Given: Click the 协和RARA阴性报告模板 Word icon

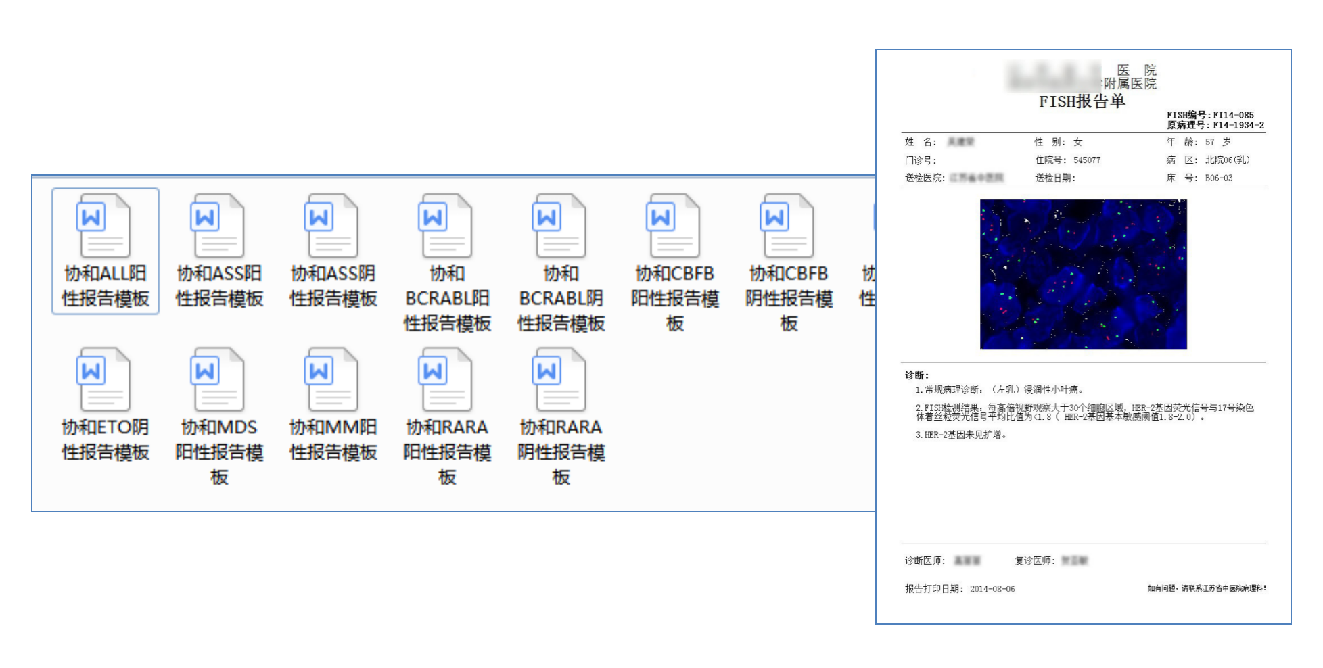Looking at the screenshot, I should [560, 379].
